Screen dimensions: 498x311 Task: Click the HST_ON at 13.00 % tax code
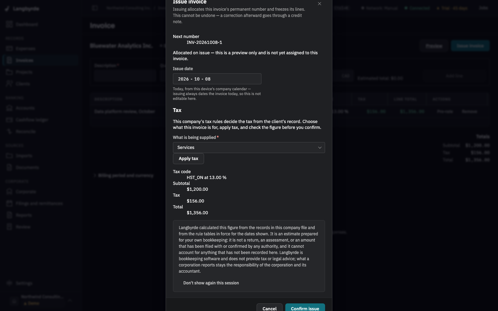click(206, 177)
